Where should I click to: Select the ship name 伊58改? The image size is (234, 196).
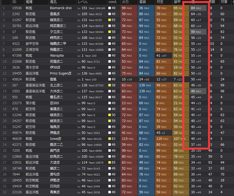click(55, 67)
